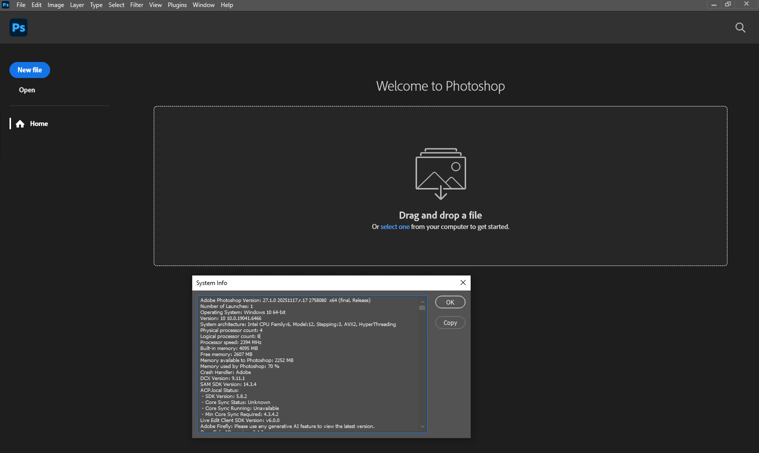This screenshot has width=759, height=453.
Task: Close the System Info dialog with X
Action: (463, 282)
